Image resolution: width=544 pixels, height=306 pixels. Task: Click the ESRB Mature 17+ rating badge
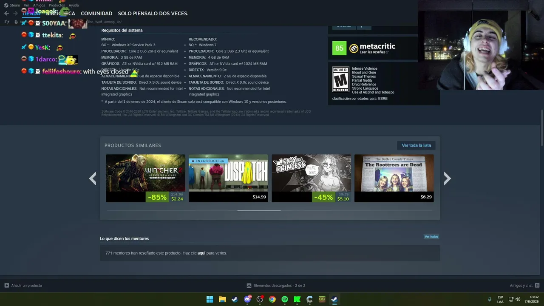point(340,79)
